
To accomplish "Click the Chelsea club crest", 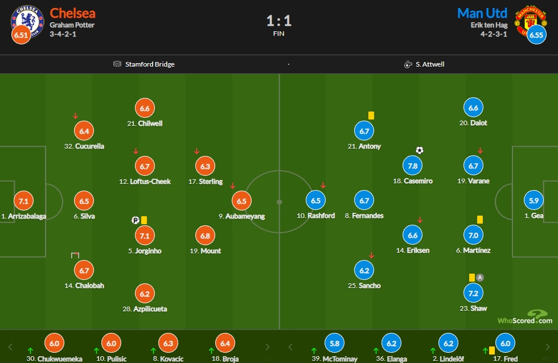I will (x=27, y=21).
